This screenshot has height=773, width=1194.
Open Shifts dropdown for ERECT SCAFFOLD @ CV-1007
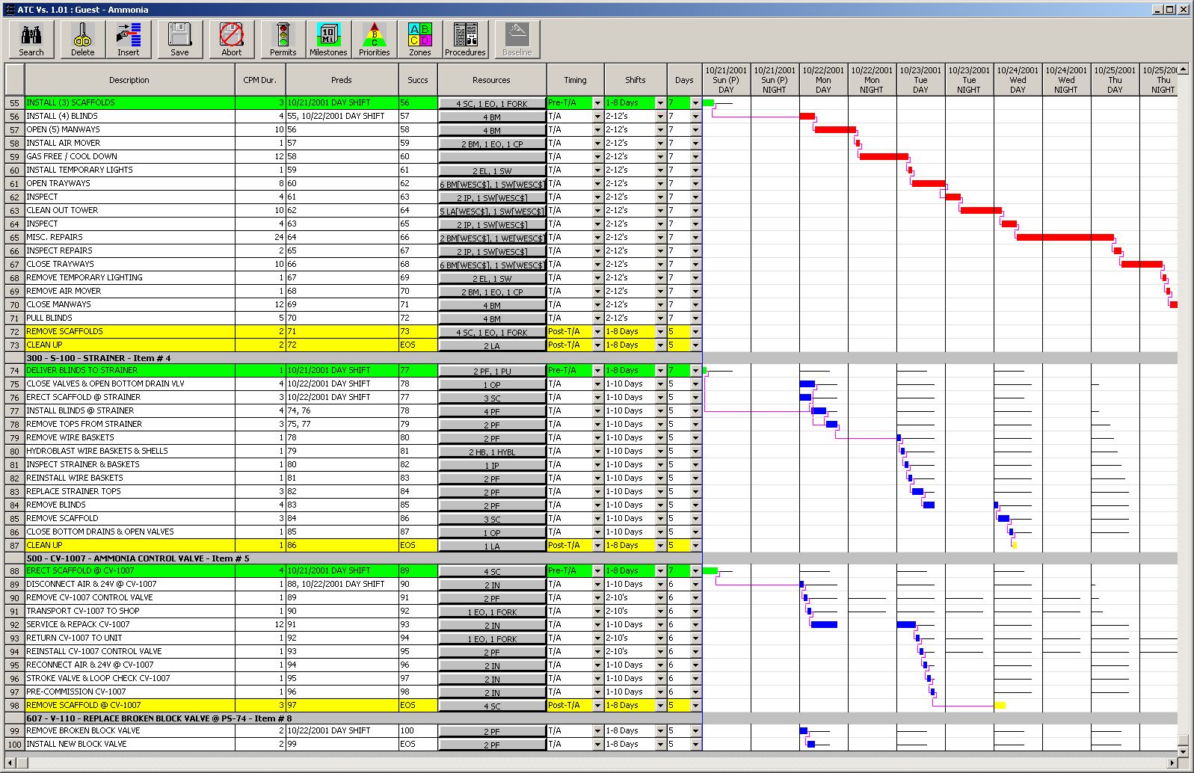pos(660,571)
